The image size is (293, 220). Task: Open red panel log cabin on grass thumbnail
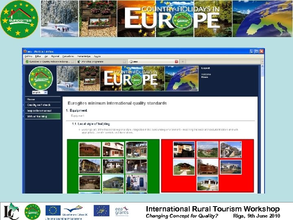click(x=184, y=167)
